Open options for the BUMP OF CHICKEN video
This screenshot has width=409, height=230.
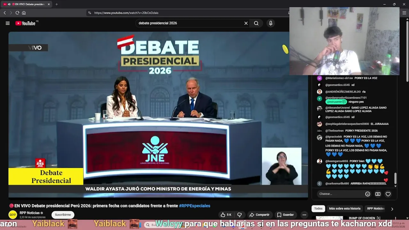tap(396, 218)
